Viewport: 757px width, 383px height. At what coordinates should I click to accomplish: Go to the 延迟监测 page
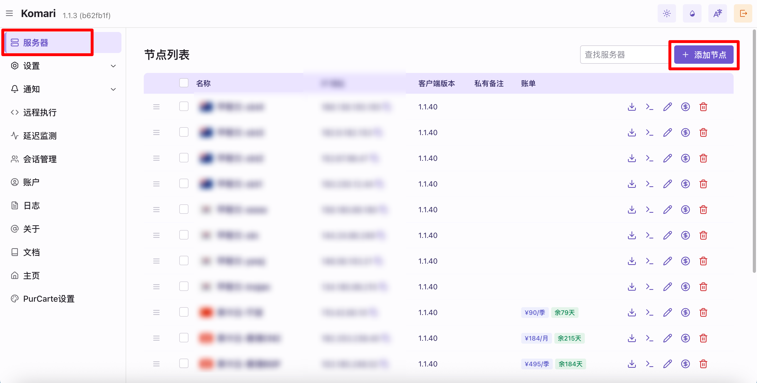tap(40, 136)
